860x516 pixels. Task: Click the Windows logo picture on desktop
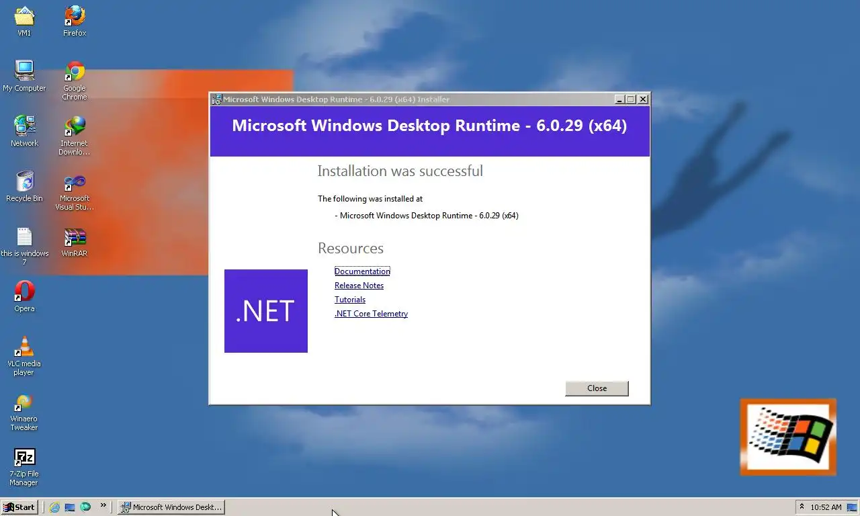pos(788,437)
